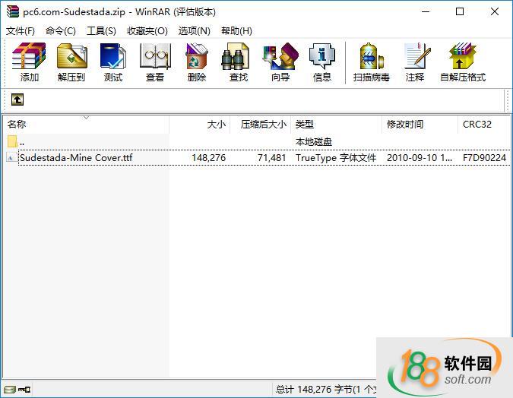Open the 收藏夹(O) favorites menu
Screen dimensions: 513x398
pos(147,31)
